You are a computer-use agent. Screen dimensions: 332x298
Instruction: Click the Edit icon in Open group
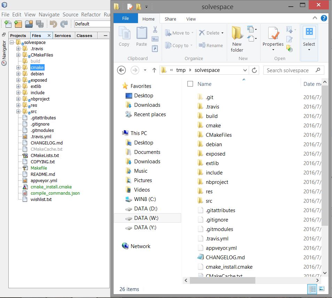point(289,39)
